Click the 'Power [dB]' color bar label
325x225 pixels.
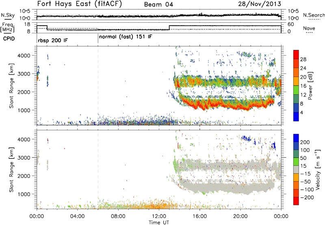coord(310,86)
